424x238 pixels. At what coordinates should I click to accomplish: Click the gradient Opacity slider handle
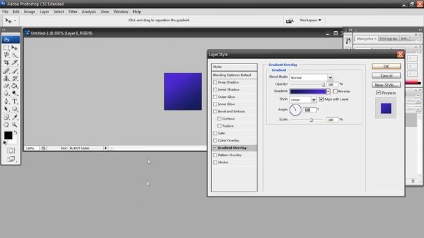tap(323, 85)
